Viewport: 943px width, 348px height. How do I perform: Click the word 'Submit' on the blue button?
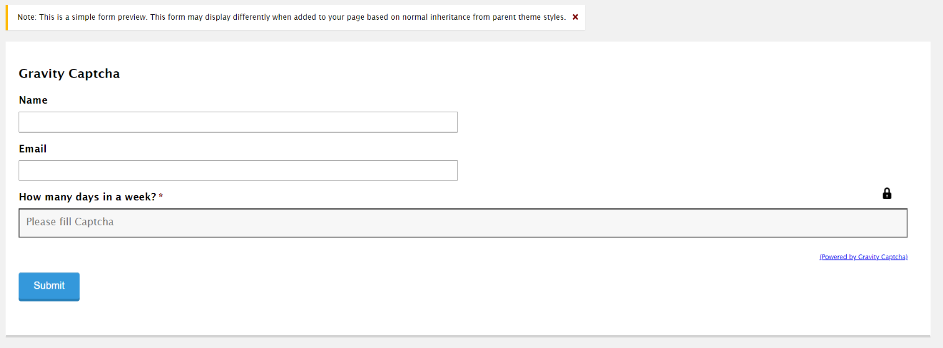click(x=49, y=285)
